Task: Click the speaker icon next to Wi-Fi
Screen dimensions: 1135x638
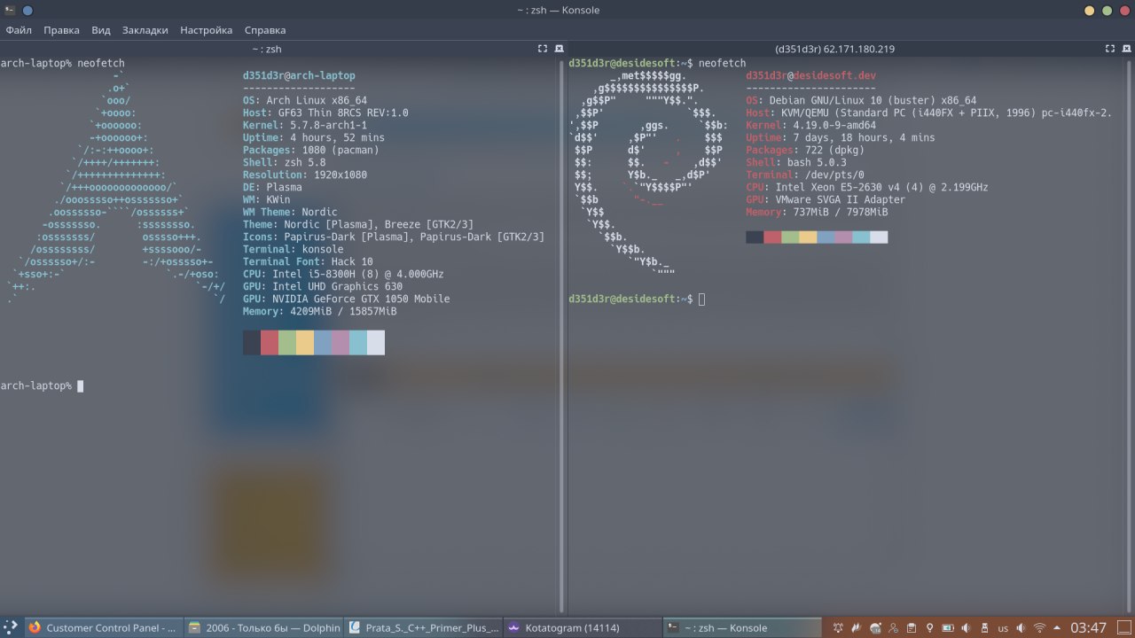Action: (x=1021, y=627)
